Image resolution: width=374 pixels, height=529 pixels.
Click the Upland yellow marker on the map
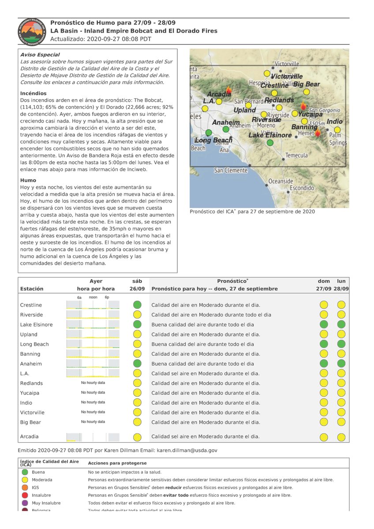(x=248, y=105)
